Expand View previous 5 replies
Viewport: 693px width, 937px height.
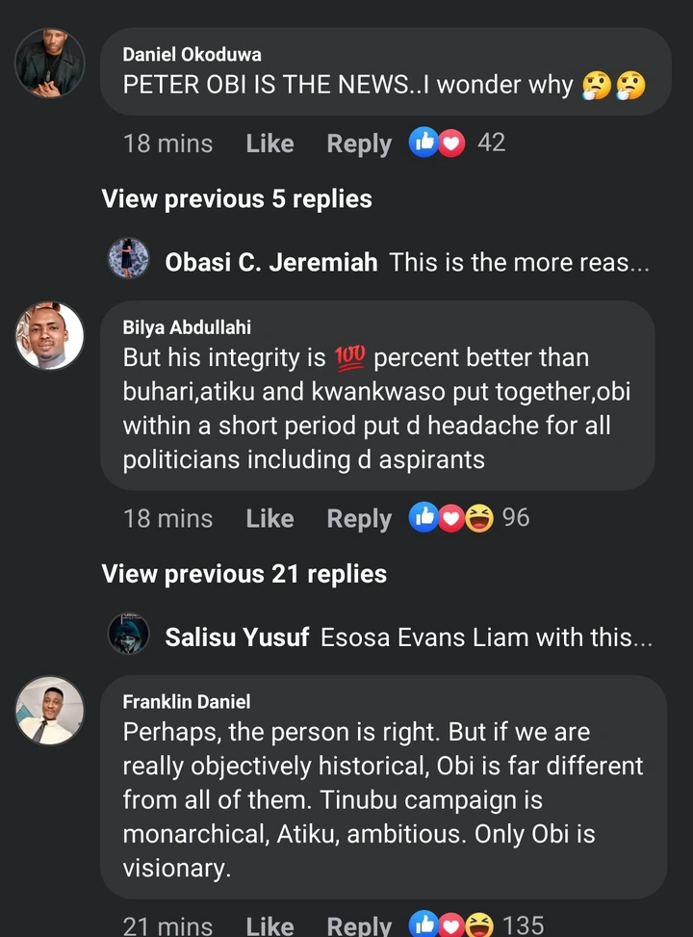coord(237,199)
